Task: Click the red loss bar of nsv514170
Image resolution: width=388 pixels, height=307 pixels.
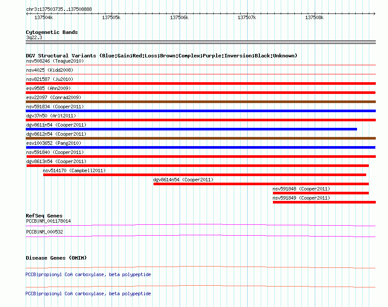Action: point(204,175)
